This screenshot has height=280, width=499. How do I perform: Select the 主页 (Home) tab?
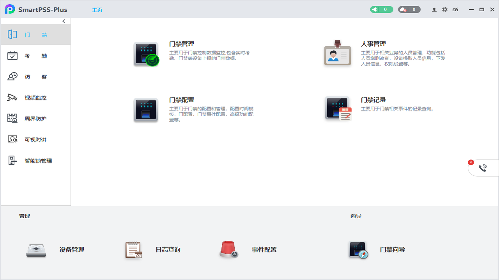click(97, 9)
